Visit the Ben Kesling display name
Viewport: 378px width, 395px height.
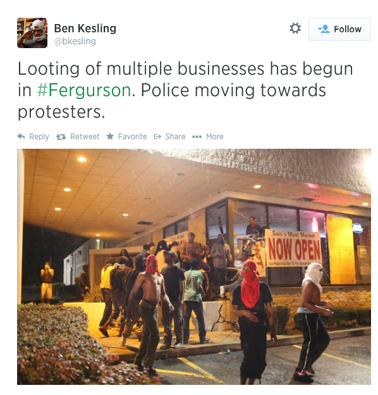(x=85, y=28)
